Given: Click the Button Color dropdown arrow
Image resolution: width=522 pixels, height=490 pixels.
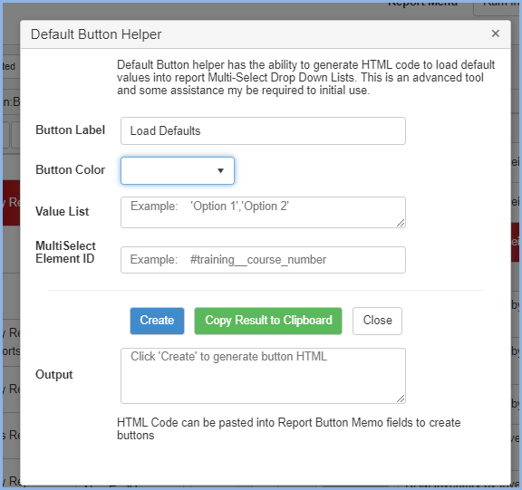Looking at the screenshot, I should (220, 170).
